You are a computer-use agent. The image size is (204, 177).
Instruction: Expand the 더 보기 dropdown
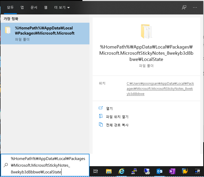[62, 7]
